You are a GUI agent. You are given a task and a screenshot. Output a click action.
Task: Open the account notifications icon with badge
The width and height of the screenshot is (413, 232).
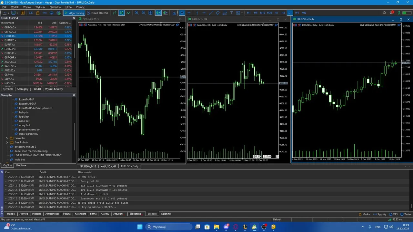click(392, 13)
